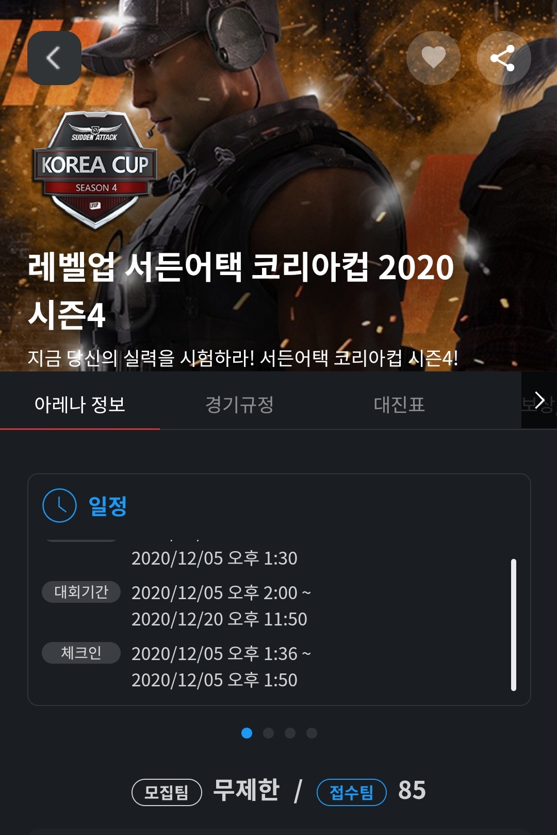Click the 일정 section heading
Screen dimensions: 557x835
[107, 506]
